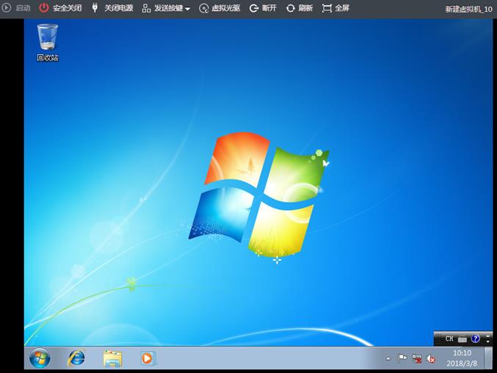Image resolution: width=497 pixels, height=373 pixels.
Task: Click the muted volume speaker icon
Action: pyautogui.click(x=430, y=359)
